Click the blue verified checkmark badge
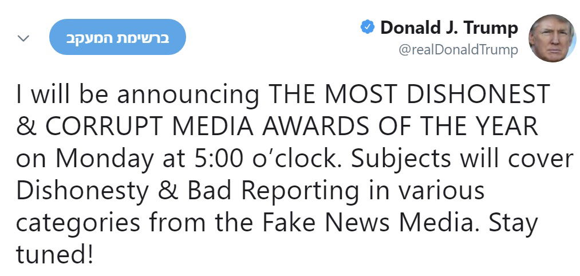 pos(367,27)
